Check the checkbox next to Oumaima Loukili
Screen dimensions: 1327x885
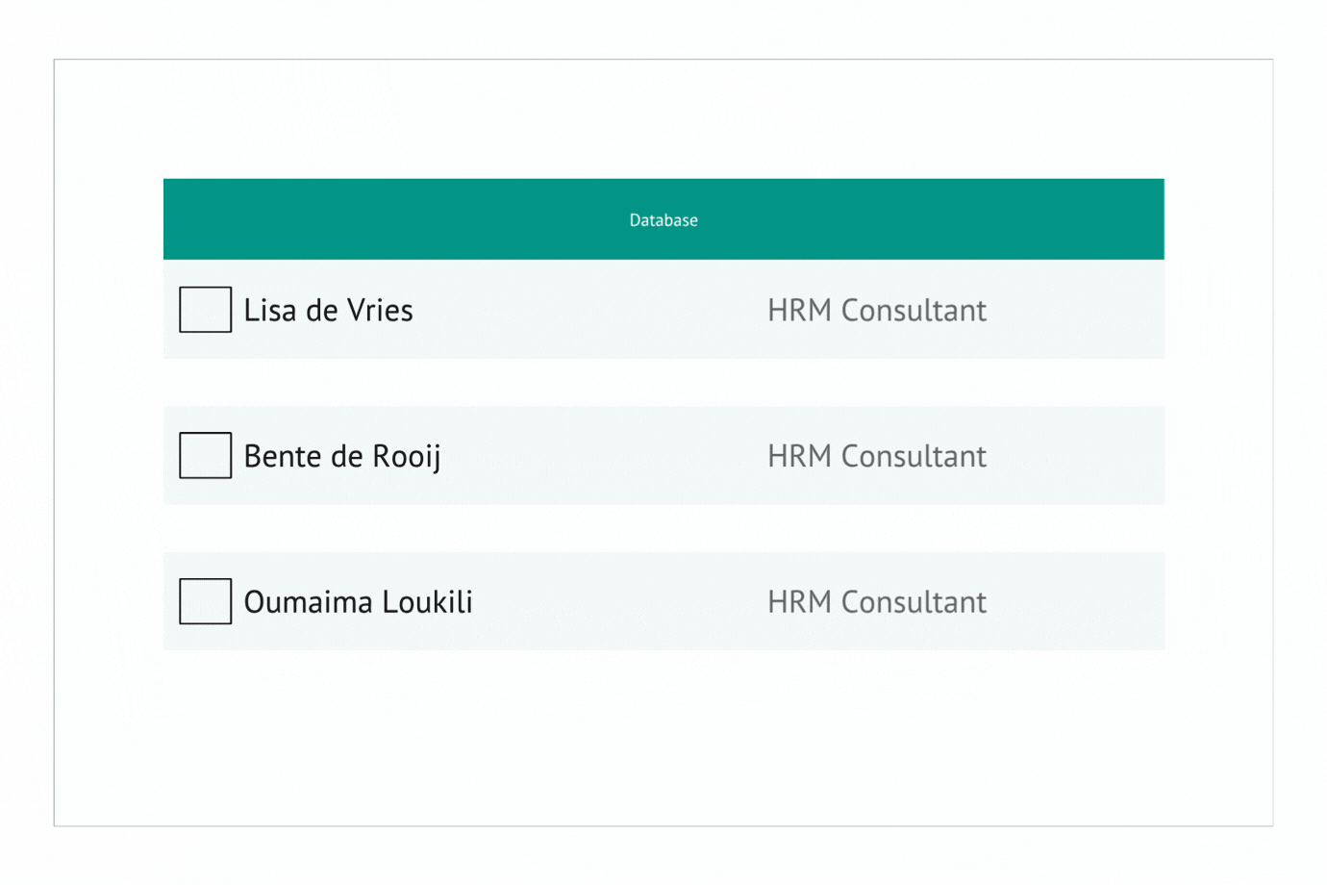tap(205, 602)
